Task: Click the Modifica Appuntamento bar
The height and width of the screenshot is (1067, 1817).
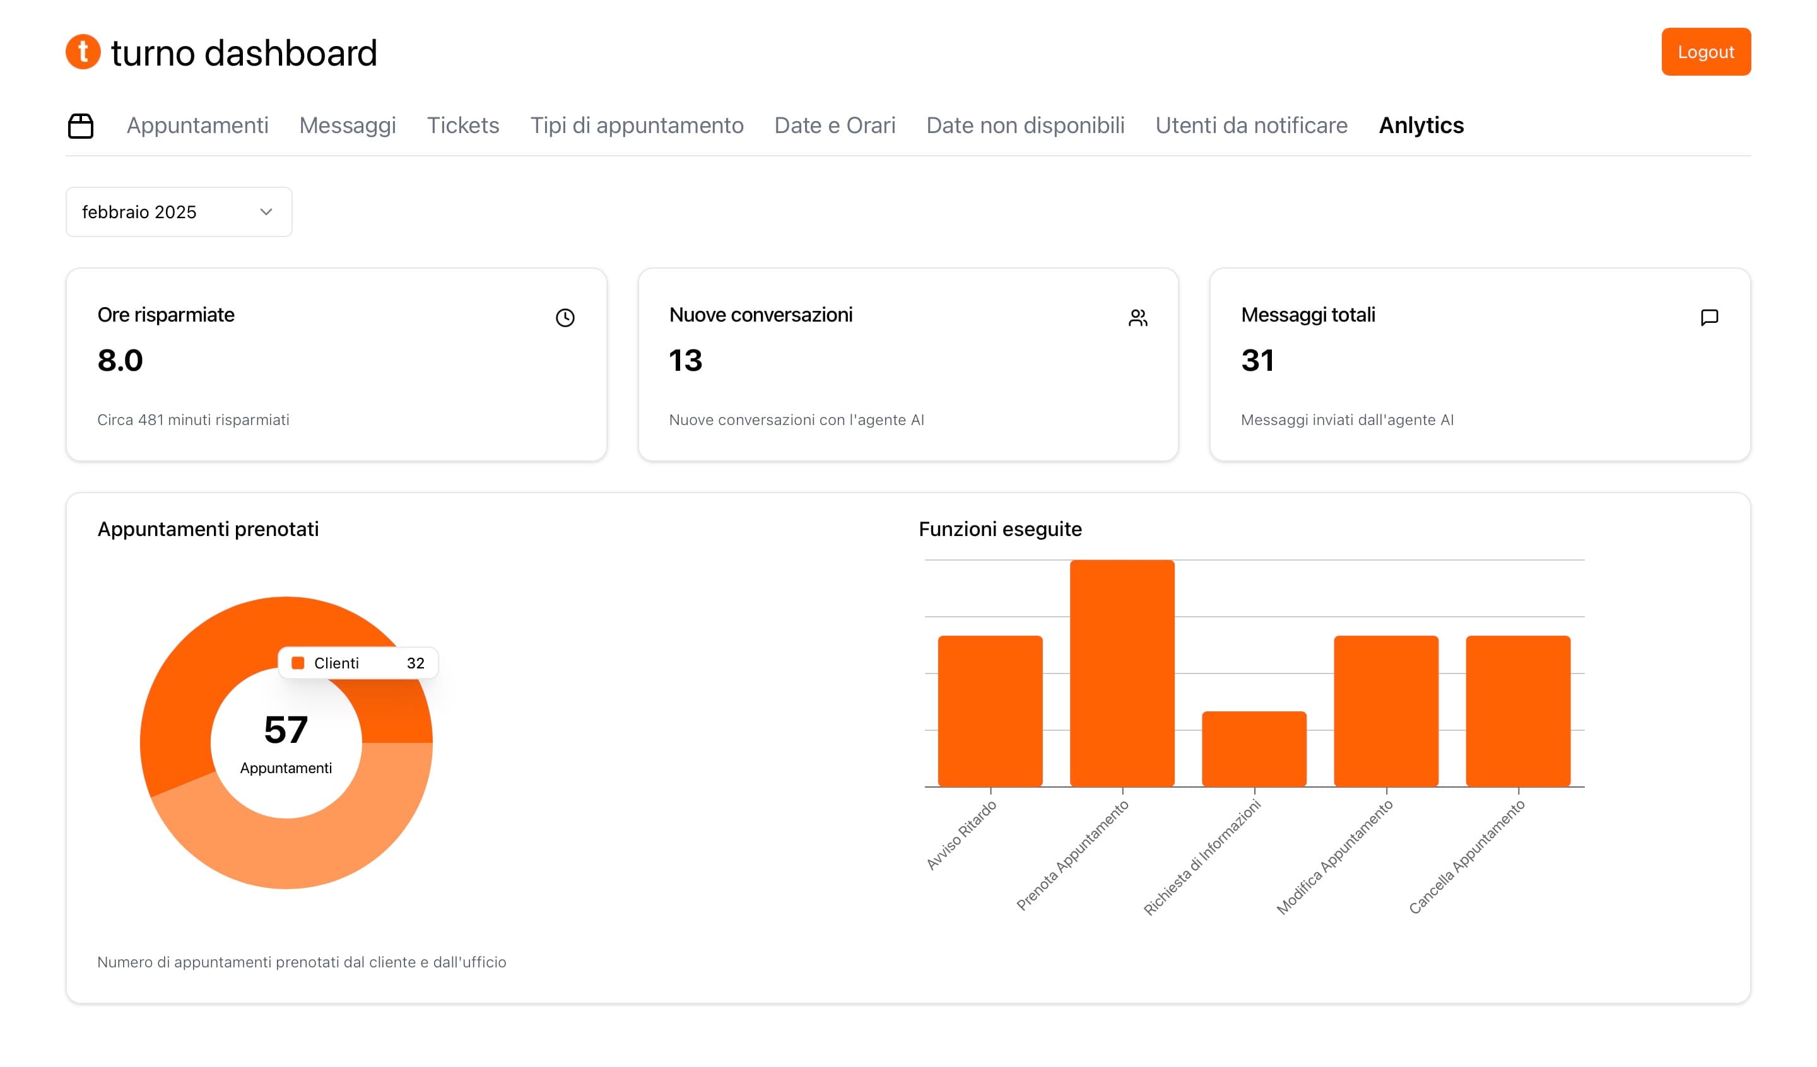Action: point(1386,711)
